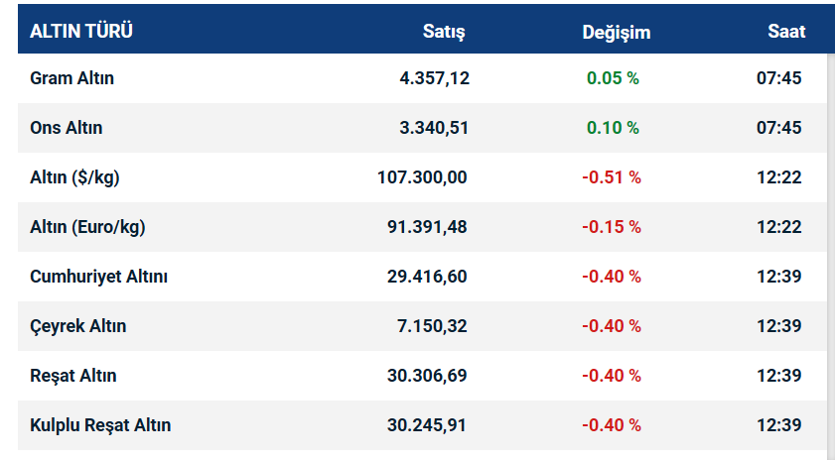Select the Değişim column header
This screenshot has width=835, height=460.
616,32
